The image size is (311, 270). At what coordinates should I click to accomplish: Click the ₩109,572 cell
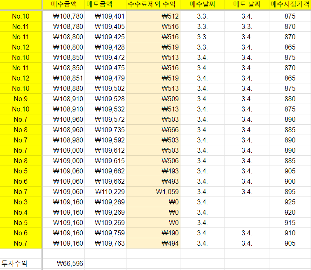pos(105,120)
